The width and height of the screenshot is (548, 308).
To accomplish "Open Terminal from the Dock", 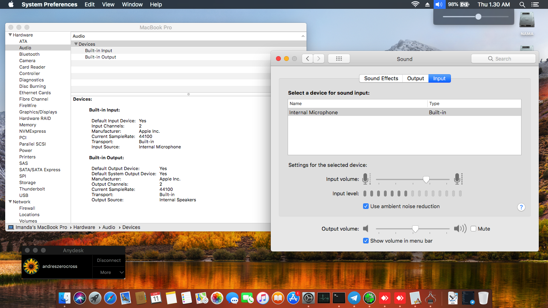I will point(338,298).
